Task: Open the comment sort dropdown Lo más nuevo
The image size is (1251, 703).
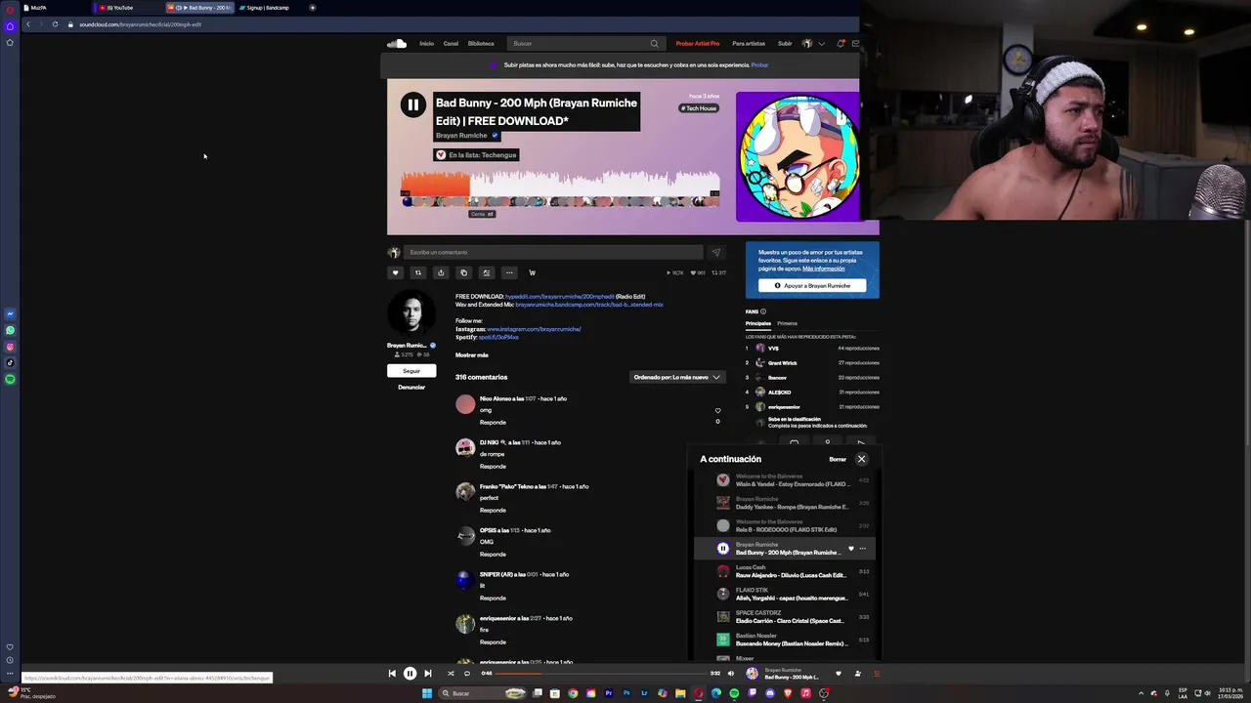Action: pos(676,377)
